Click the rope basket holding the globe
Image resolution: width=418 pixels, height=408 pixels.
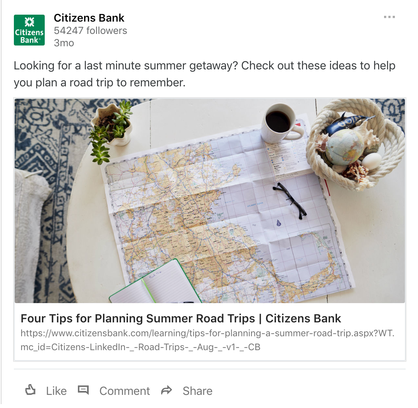(x=356, y=145)
